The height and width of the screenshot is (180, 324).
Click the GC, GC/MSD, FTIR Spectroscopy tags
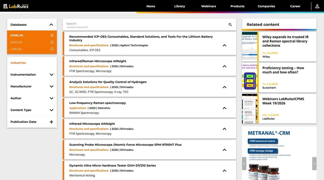coord(99,92)
